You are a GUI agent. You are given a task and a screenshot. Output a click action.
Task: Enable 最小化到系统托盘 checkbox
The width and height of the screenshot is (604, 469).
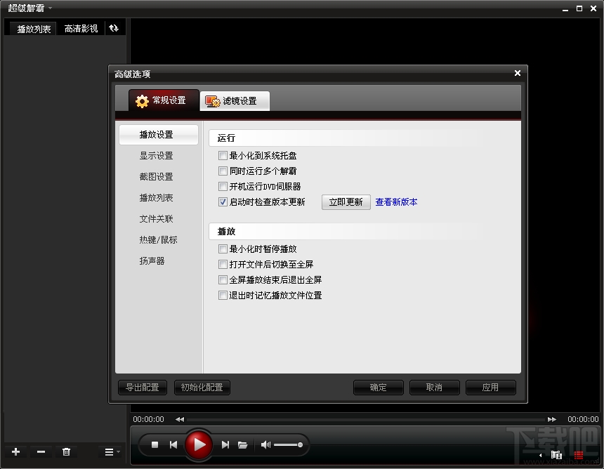(223, 156)
